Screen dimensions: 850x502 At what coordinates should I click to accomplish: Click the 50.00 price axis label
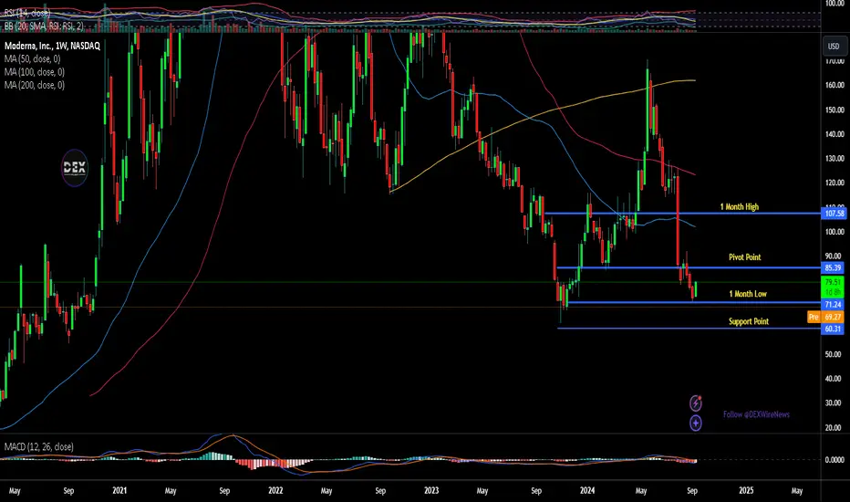pyautogui.click(x=834, y=354)
